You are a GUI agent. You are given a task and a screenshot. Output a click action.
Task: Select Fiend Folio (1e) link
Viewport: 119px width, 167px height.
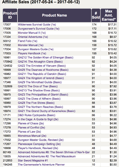(x=28, y=41)
